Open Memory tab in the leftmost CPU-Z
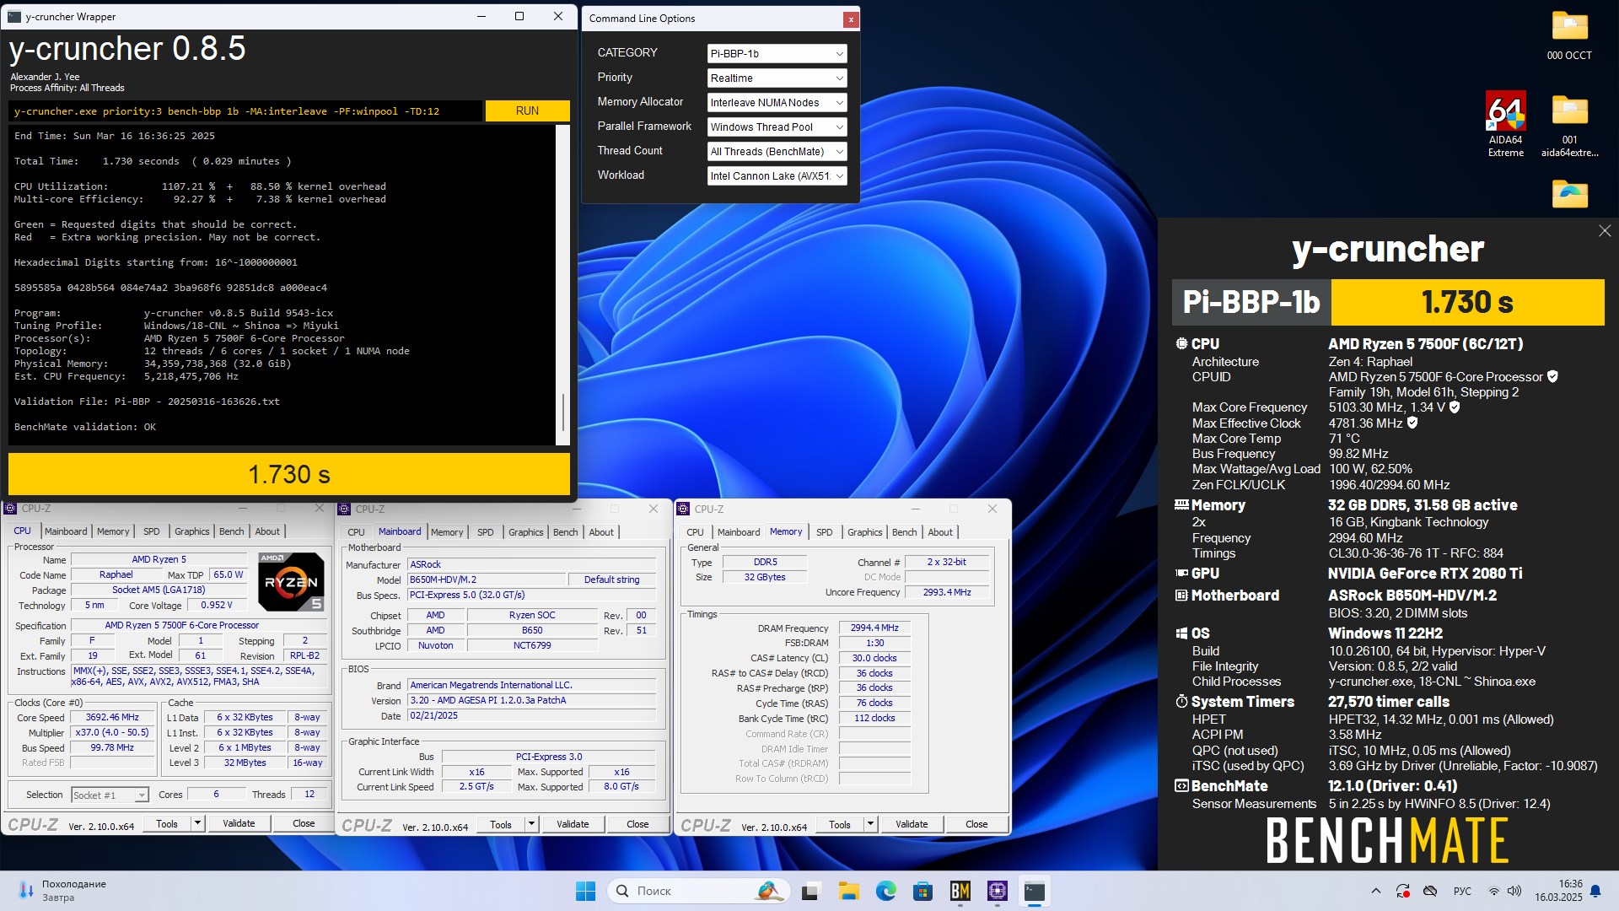 click(x=113, y=531)
